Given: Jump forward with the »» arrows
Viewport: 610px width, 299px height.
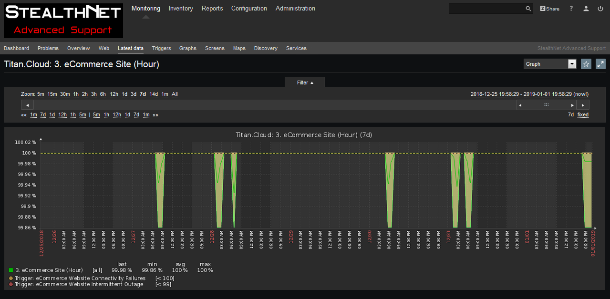Looking at the screenshot, I should [155, 115].
